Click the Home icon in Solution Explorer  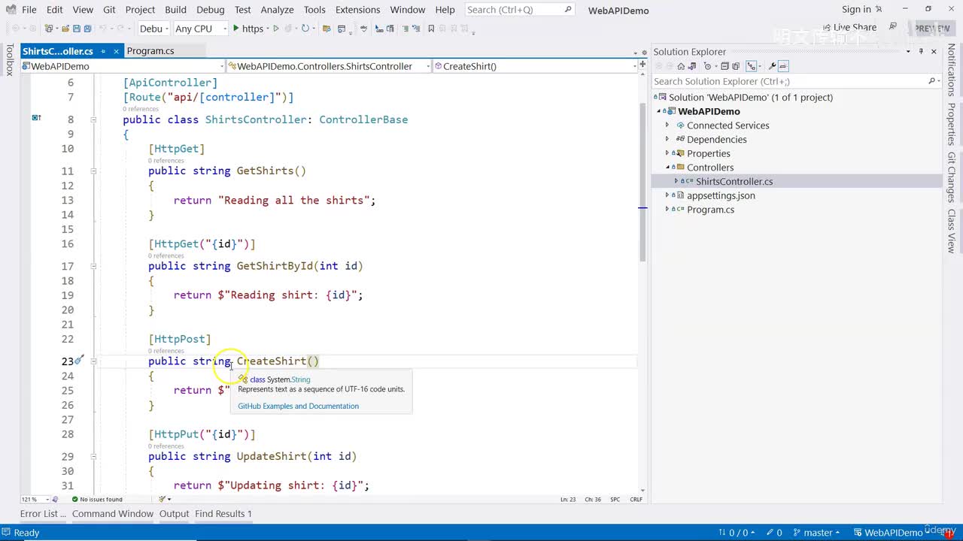(x=681, y=66)
